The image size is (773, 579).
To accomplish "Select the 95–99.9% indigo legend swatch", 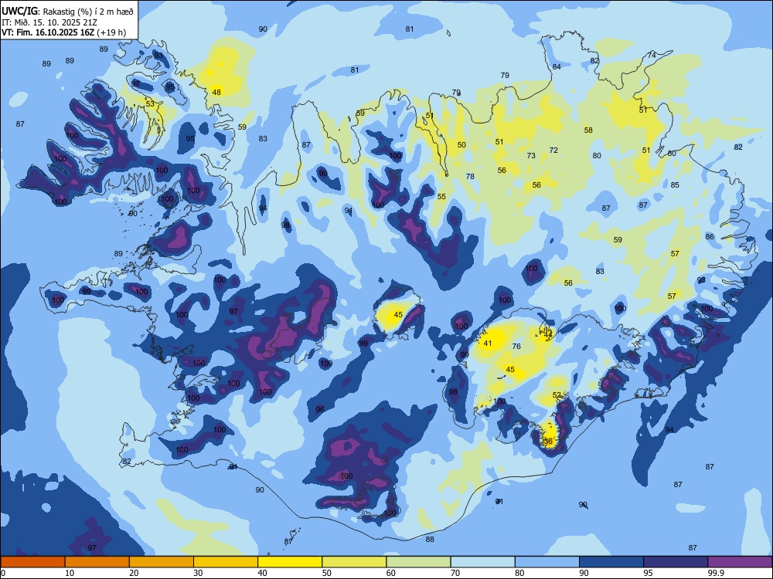I will tap(676, 562).
